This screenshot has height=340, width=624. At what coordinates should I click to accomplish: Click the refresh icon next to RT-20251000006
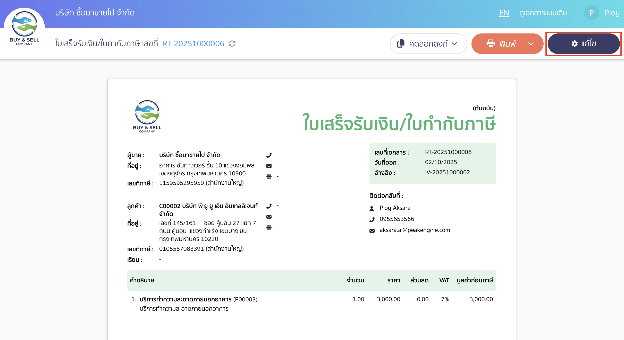(232, 44)
